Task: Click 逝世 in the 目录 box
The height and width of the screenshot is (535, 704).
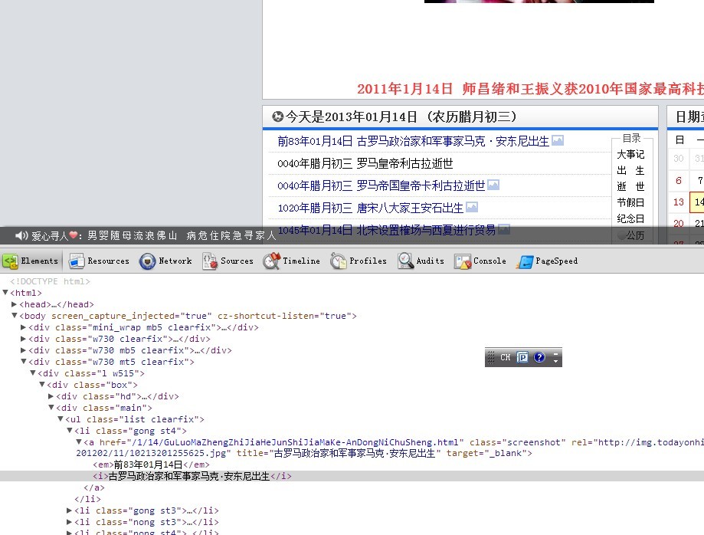Action: [x=630, y=186]
